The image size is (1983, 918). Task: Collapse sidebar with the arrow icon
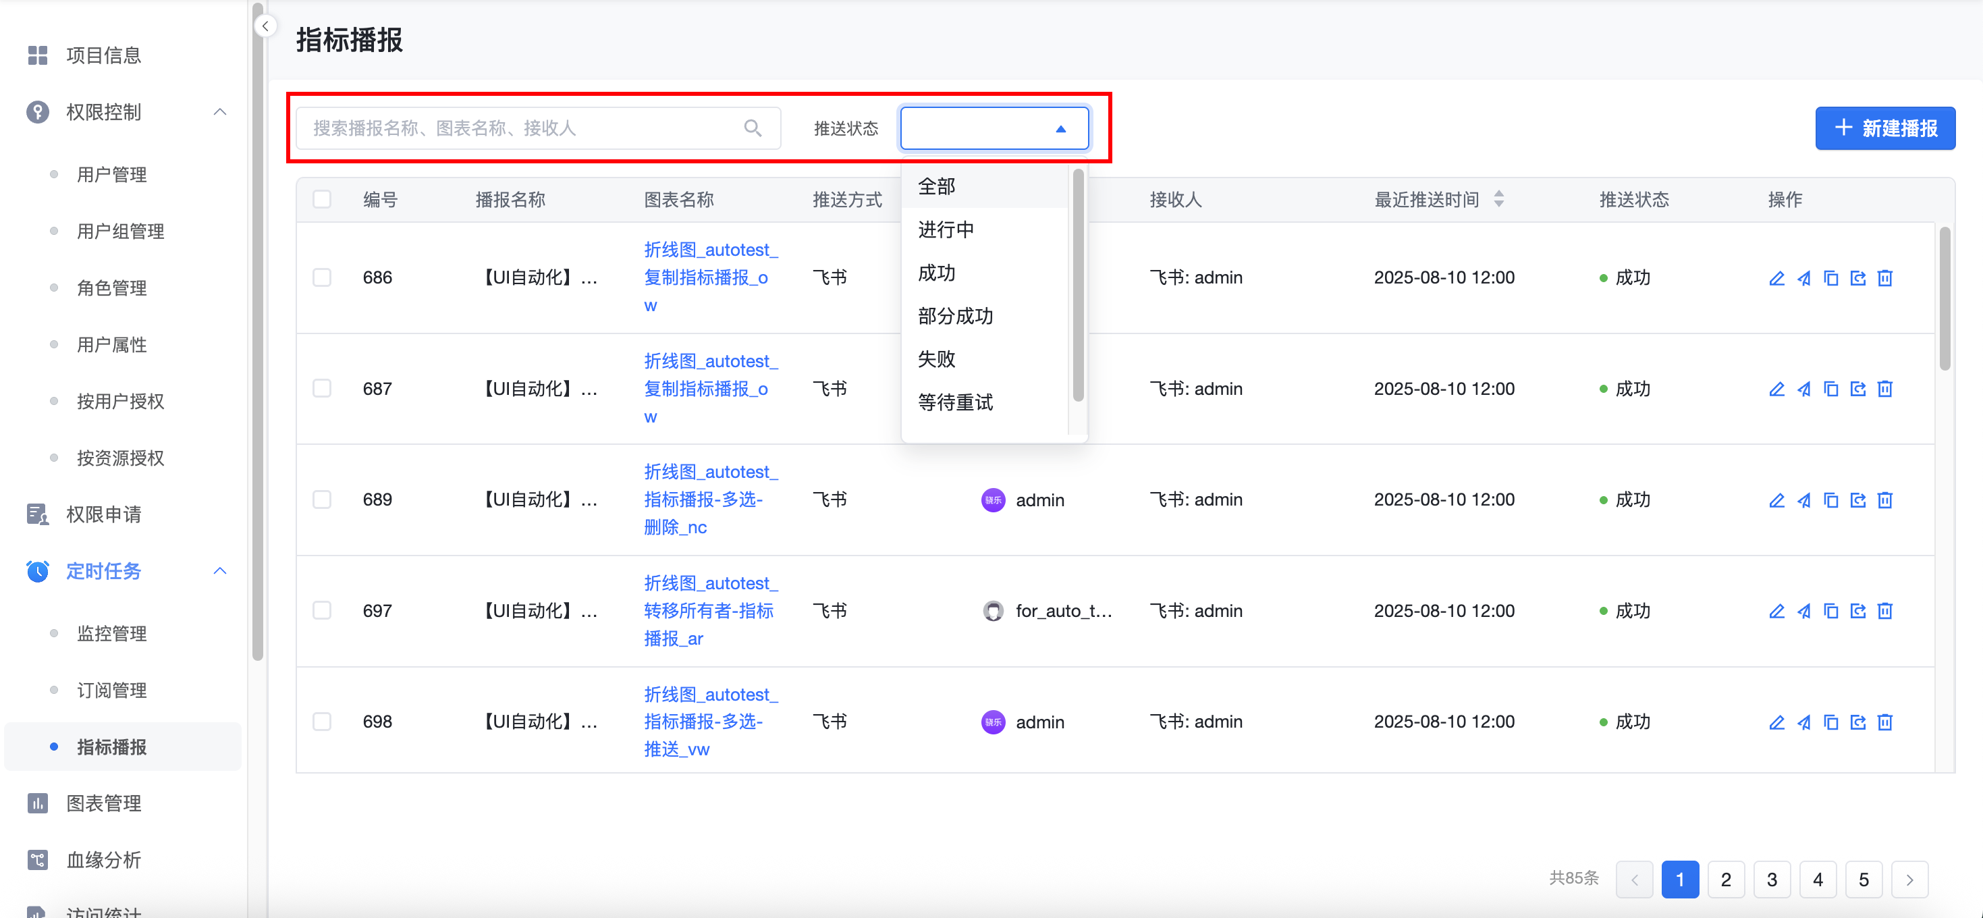pos(265,26)
